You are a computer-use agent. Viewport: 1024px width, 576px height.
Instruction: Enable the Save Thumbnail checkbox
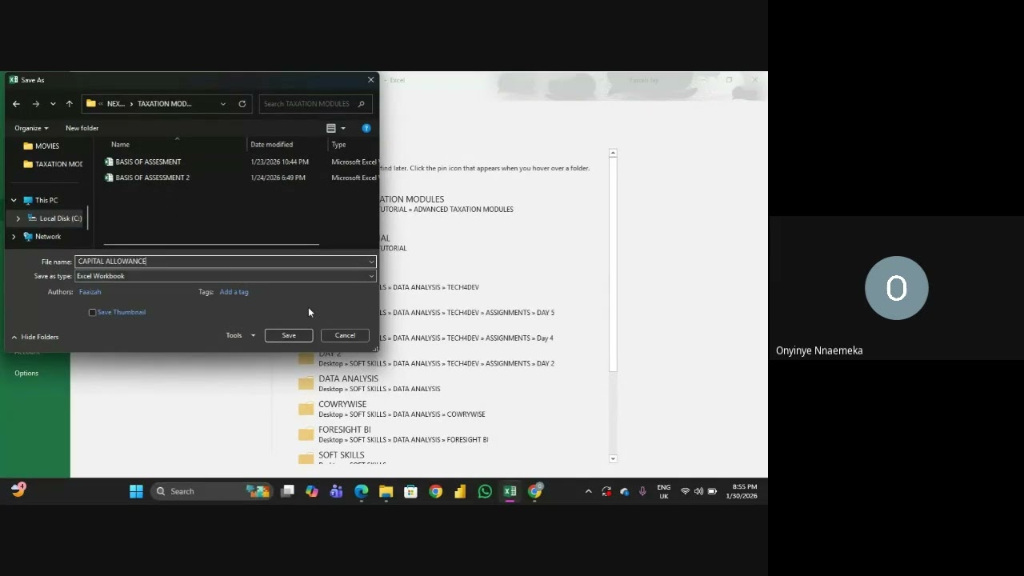click(x=93, y=313)
